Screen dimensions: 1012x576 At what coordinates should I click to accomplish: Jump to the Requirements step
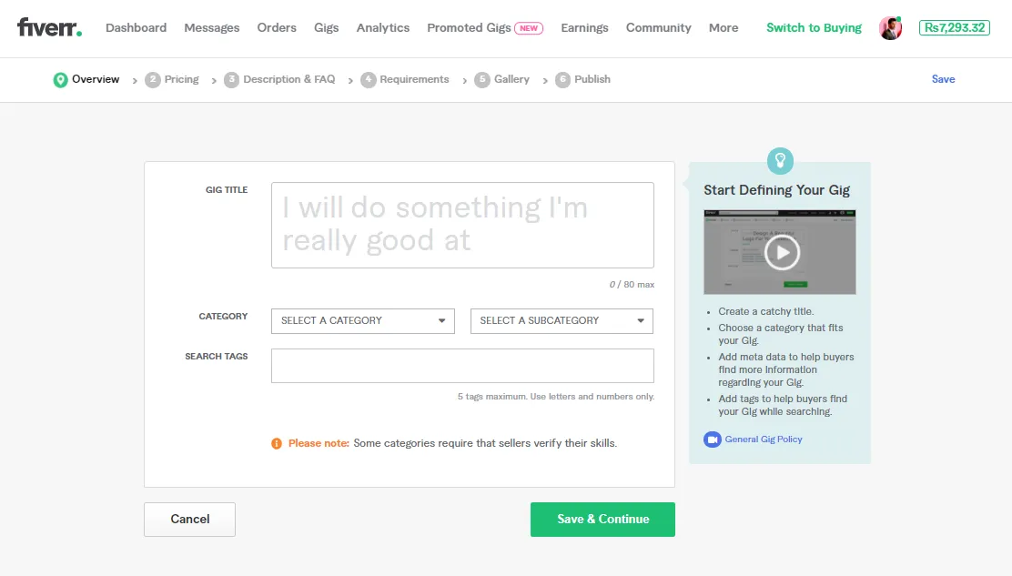point(414,79)
